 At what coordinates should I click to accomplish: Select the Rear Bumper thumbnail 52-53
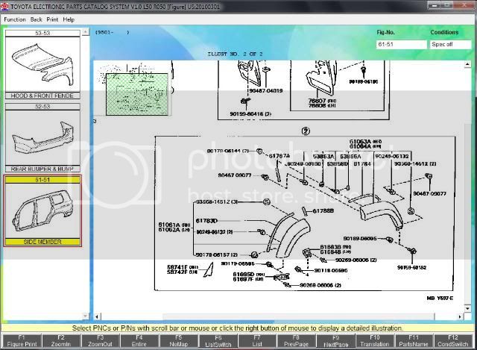(42, 137)
